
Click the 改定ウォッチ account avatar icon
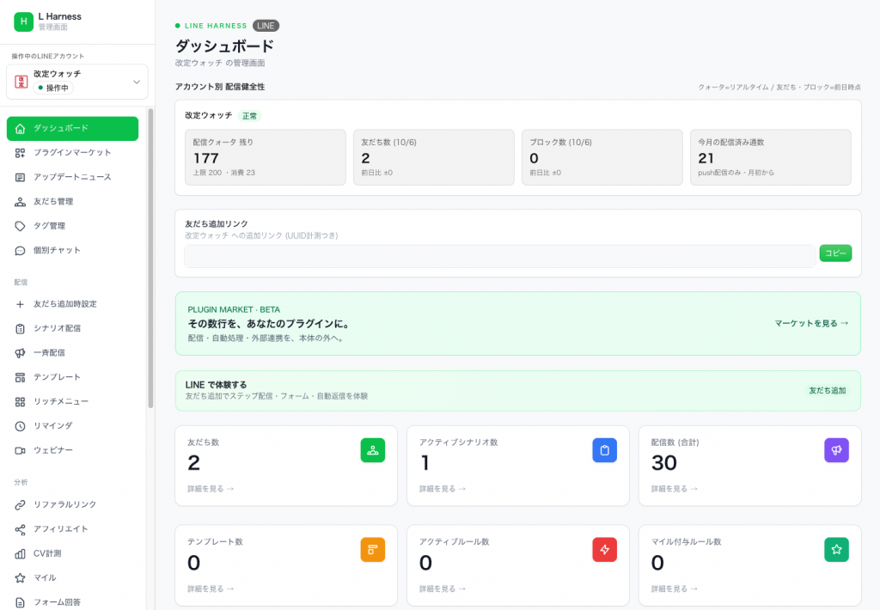[x=21, y=82]
